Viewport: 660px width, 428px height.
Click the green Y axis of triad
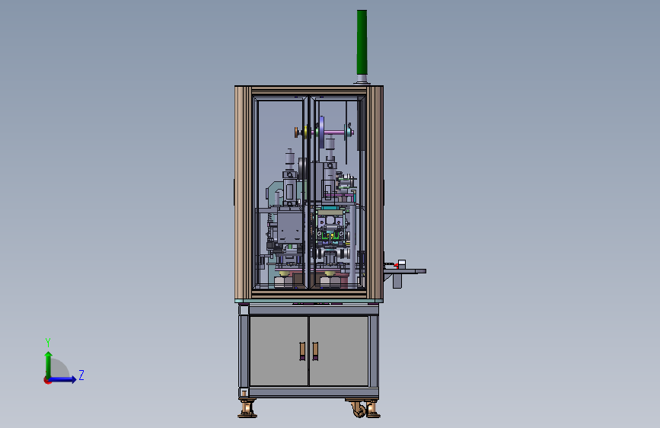pos(49,365)
